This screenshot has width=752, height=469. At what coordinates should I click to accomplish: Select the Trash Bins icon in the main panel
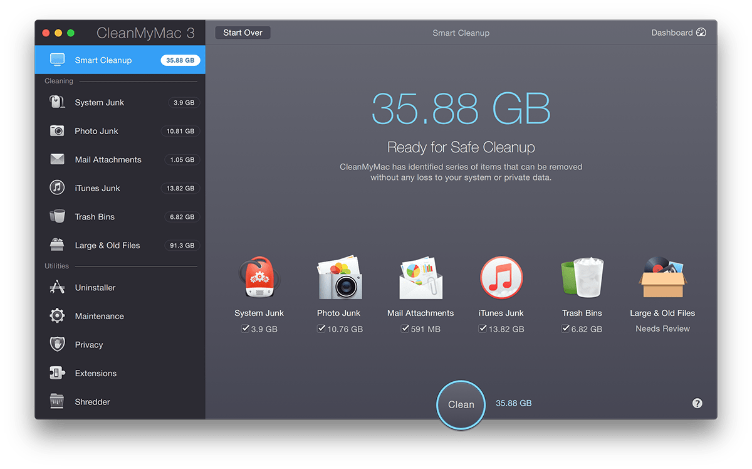pyautogui.click(x=582, y=278)
